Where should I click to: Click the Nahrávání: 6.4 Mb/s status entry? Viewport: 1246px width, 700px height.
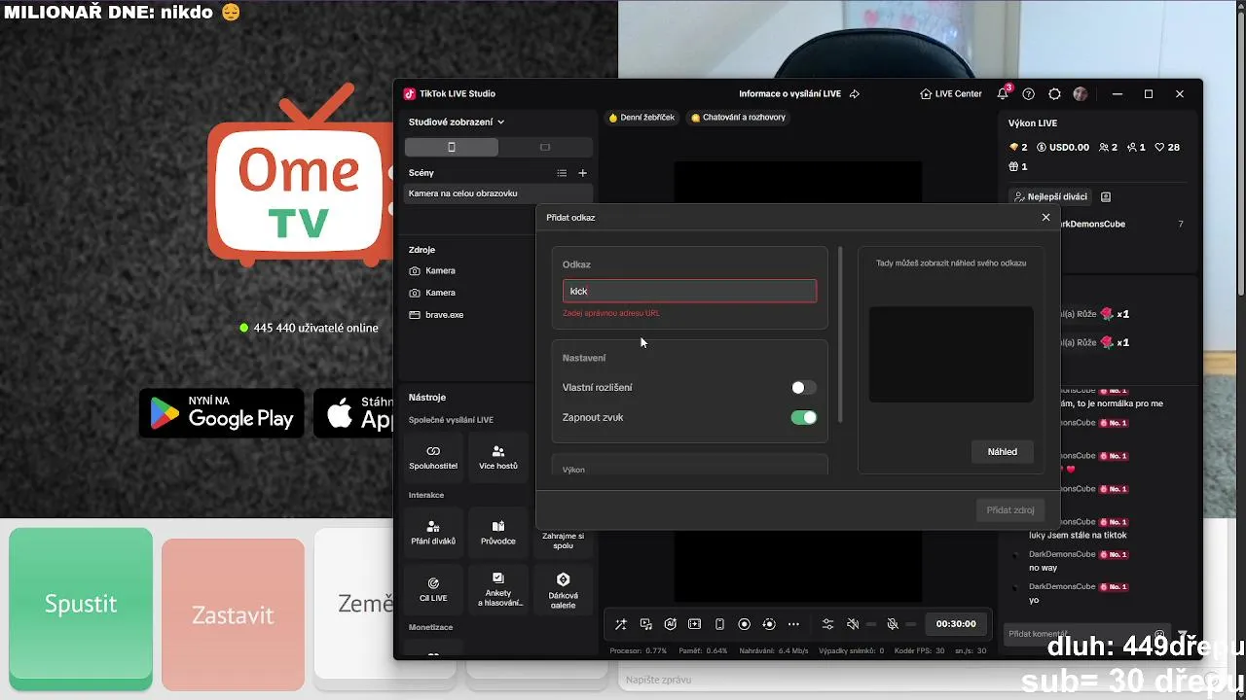(x=774, y=650)
